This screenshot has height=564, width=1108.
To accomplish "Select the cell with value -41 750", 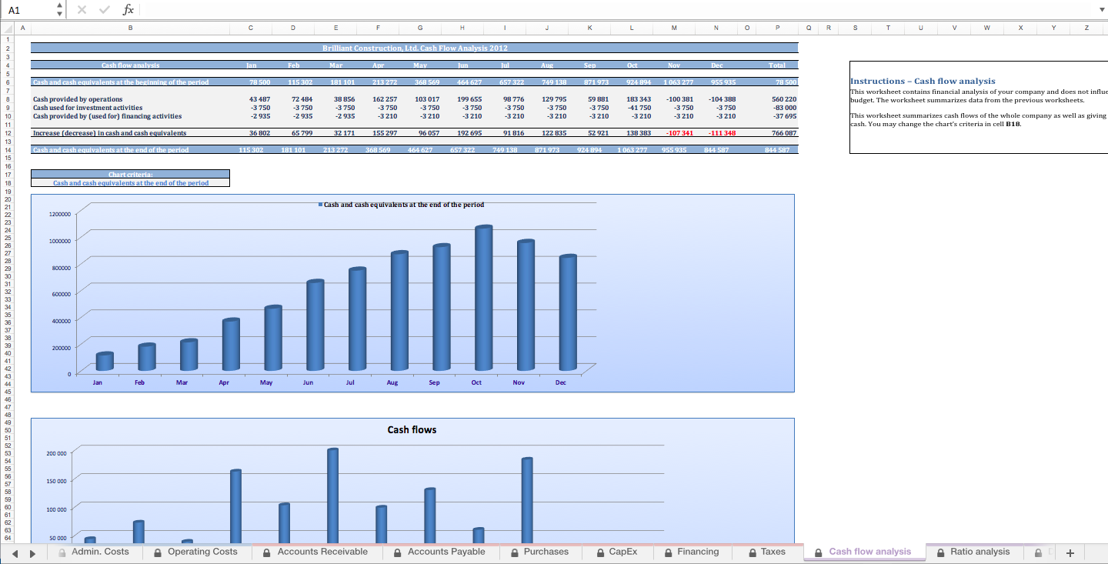I will click(x=632, y=108).
